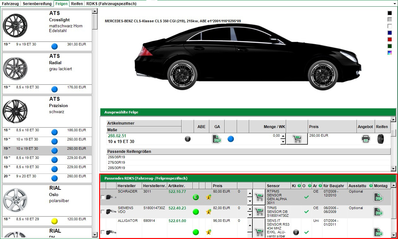Select the 285/30R19 matching tire size
This screenshot has width=398, height=239.
click(x=249, y=168)
